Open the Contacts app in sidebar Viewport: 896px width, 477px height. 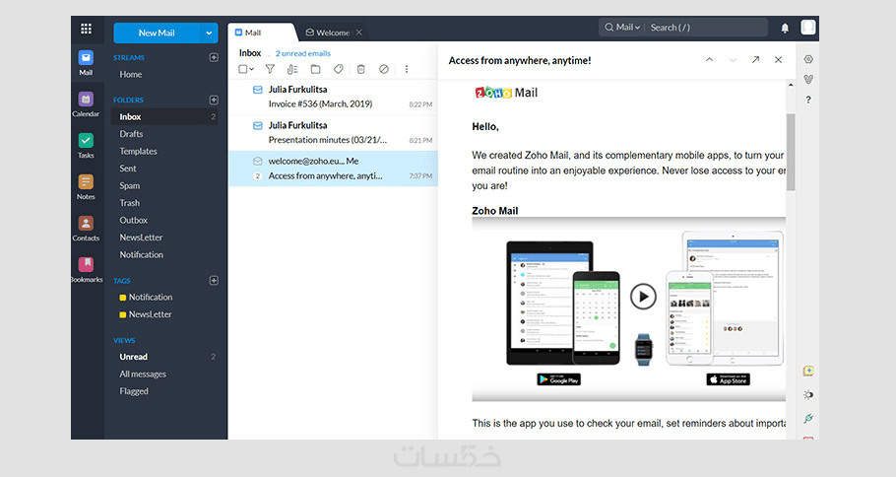click(x=86, y=228)
